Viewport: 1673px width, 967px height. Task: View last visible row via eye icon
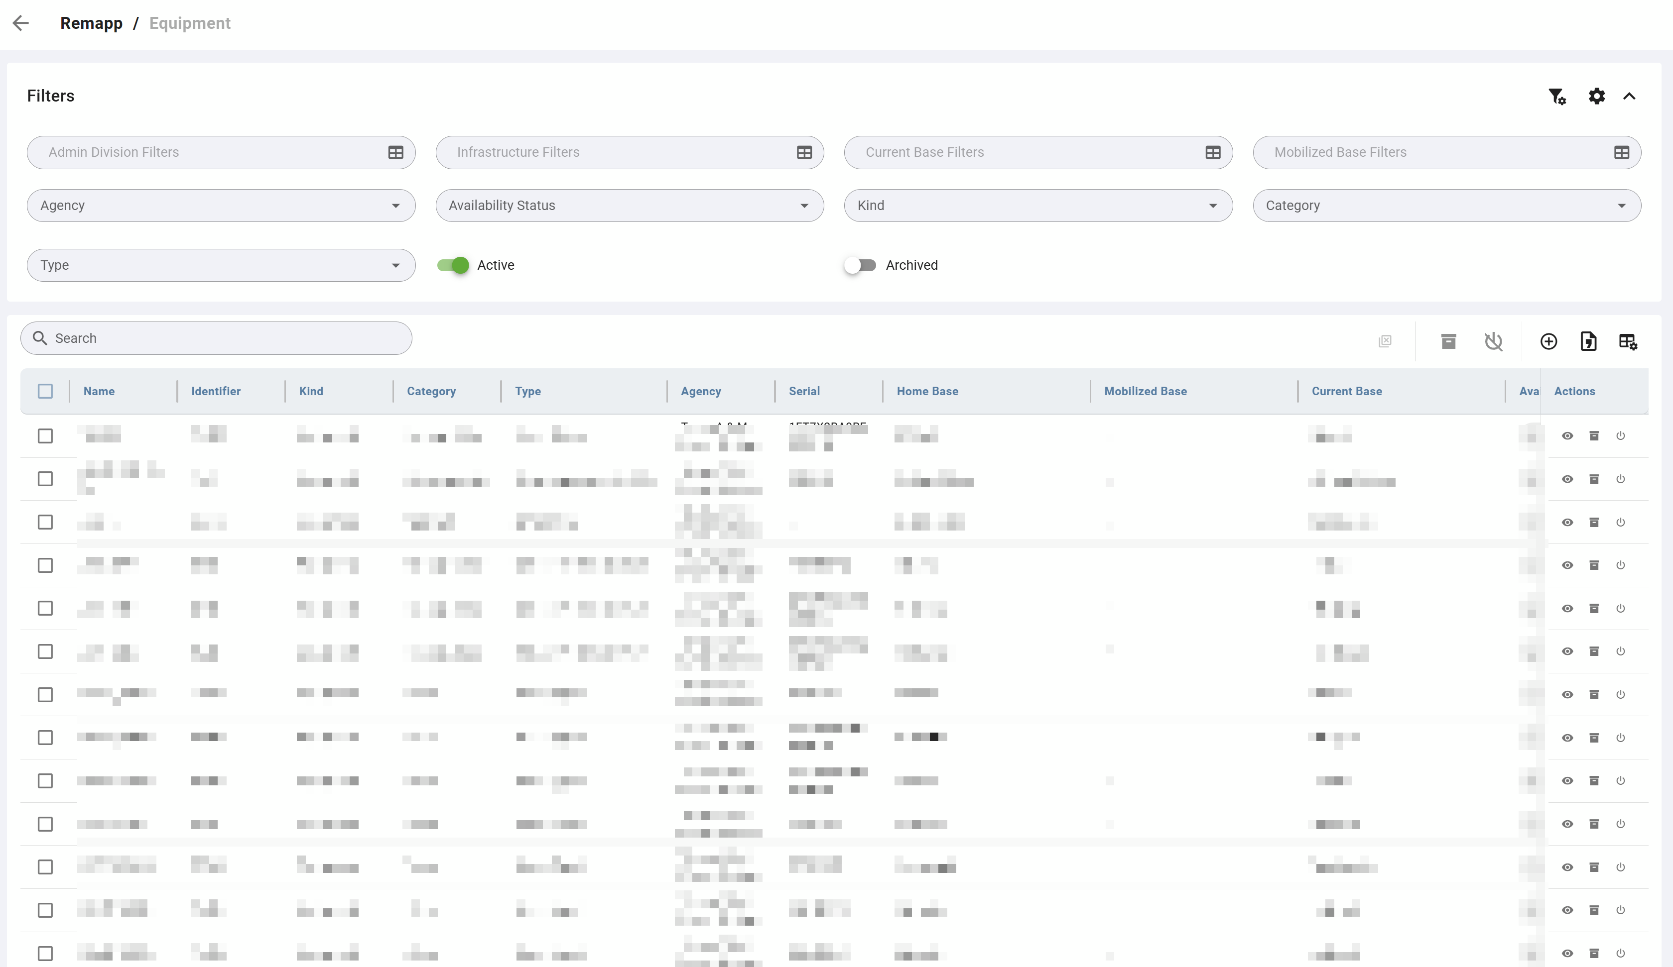(x=1567, y=953)
